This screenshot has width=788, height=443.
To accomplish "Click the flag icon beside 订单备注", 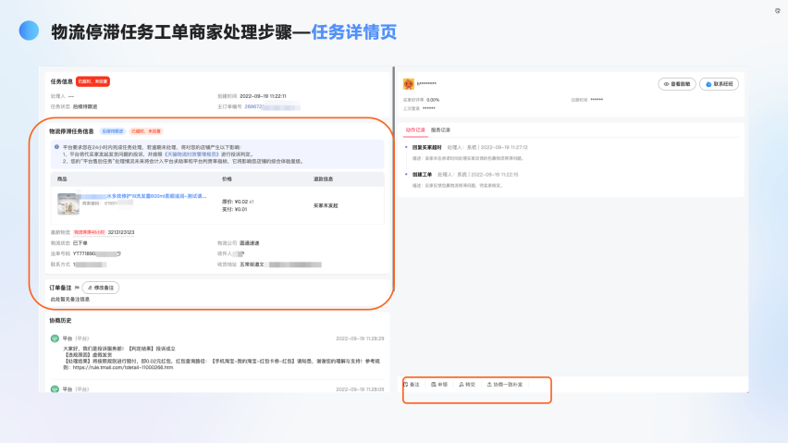I will [x=77, y=288].
